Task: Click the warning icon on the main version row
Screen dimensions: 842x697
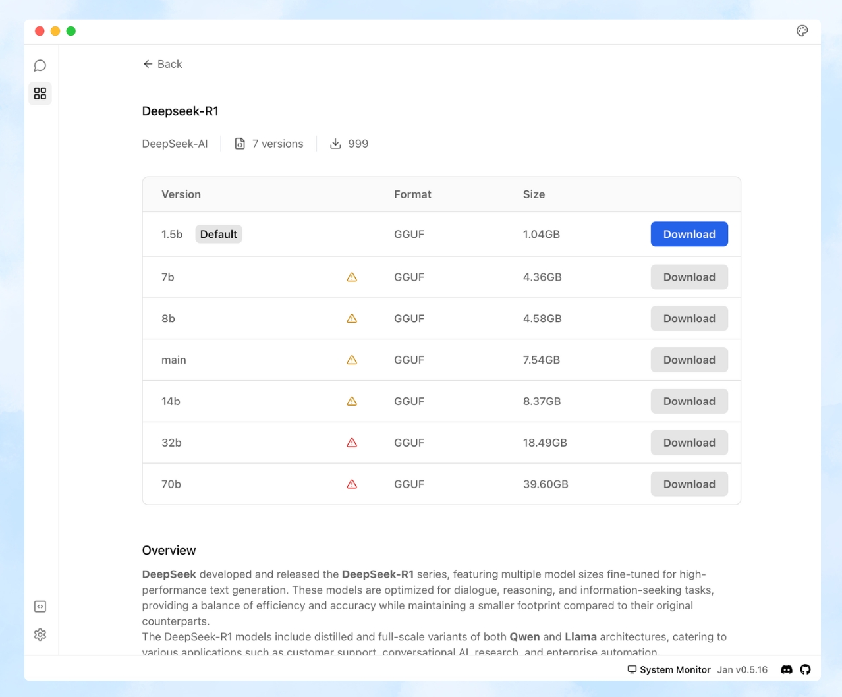Action: click(351, 360)
